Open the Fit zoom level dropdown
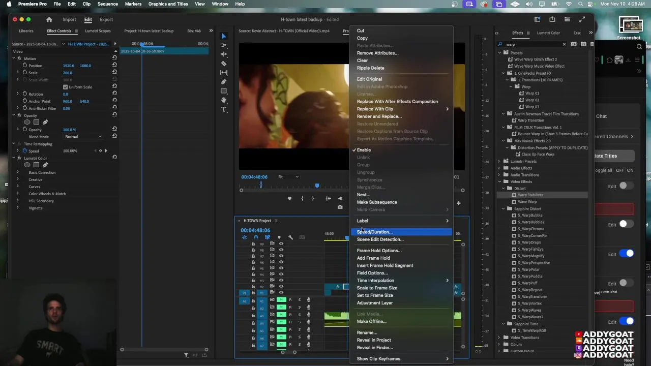 [x=288, y=177]
